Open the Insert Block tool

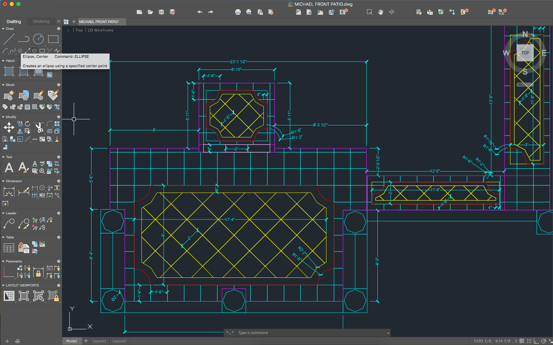[x=23, y=95]
